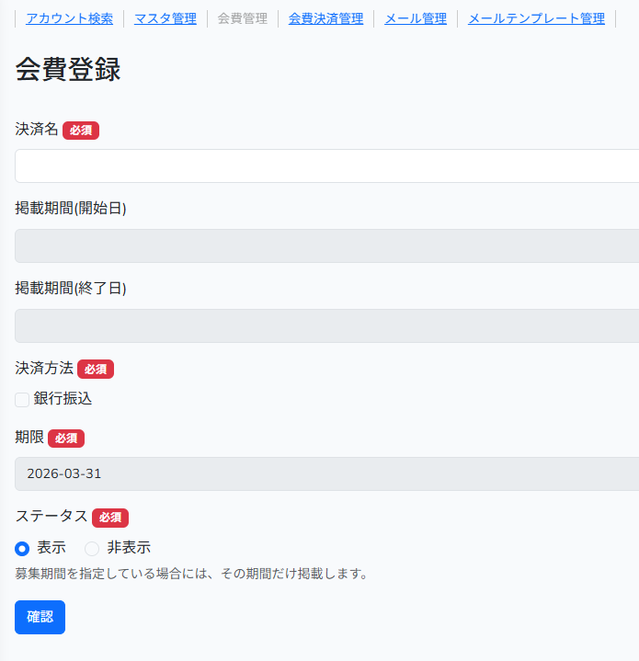
Task: Click the 必須 badge beside 決済名
Action: [81, 131]
